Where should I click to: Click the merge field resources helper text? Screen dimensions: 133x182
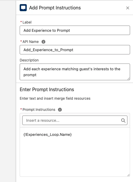[55, 98]
